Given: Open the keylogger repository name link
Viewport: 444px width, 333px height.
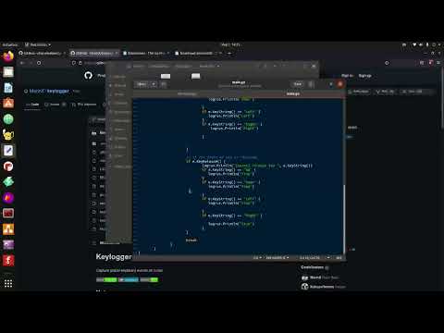Looking at the screenshot, I should [58, 91].
